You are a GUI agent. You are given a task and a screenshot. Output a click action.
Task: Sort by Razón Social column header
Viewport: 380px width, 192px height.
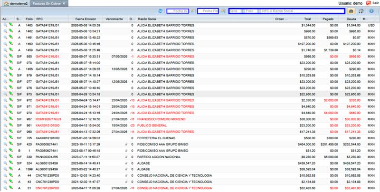coord(205,19)
